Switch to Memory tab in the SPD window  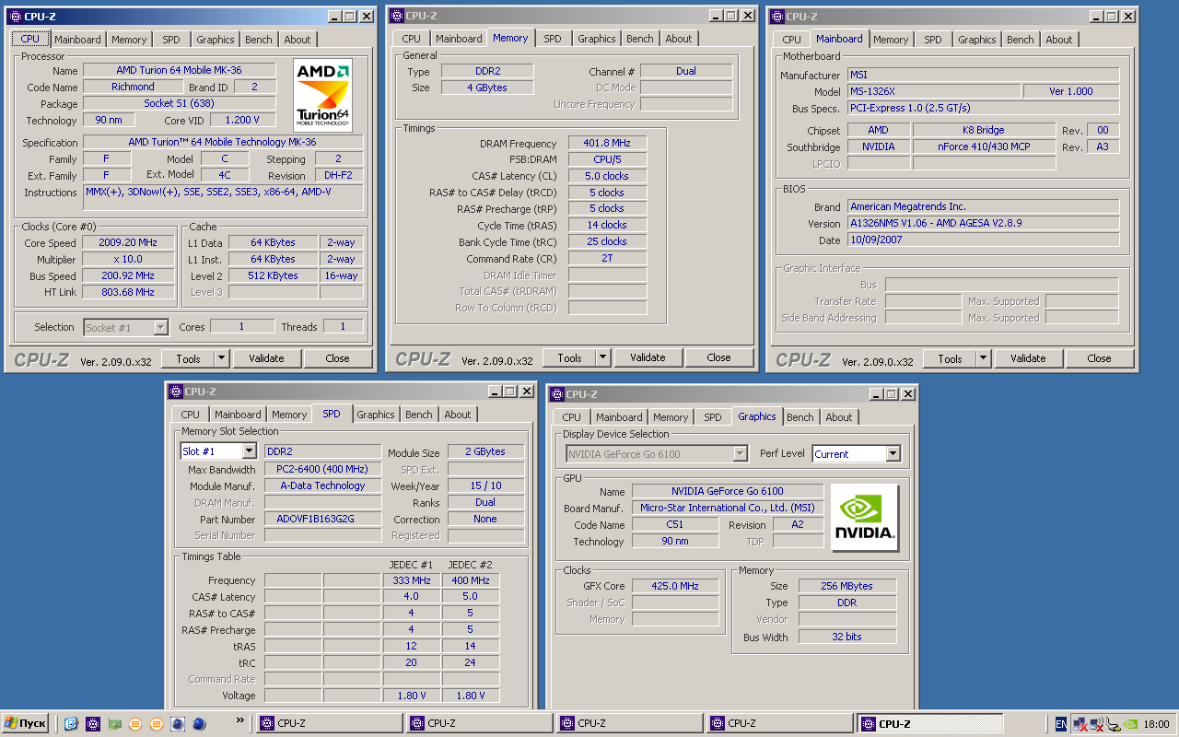(x=289, y=415)
